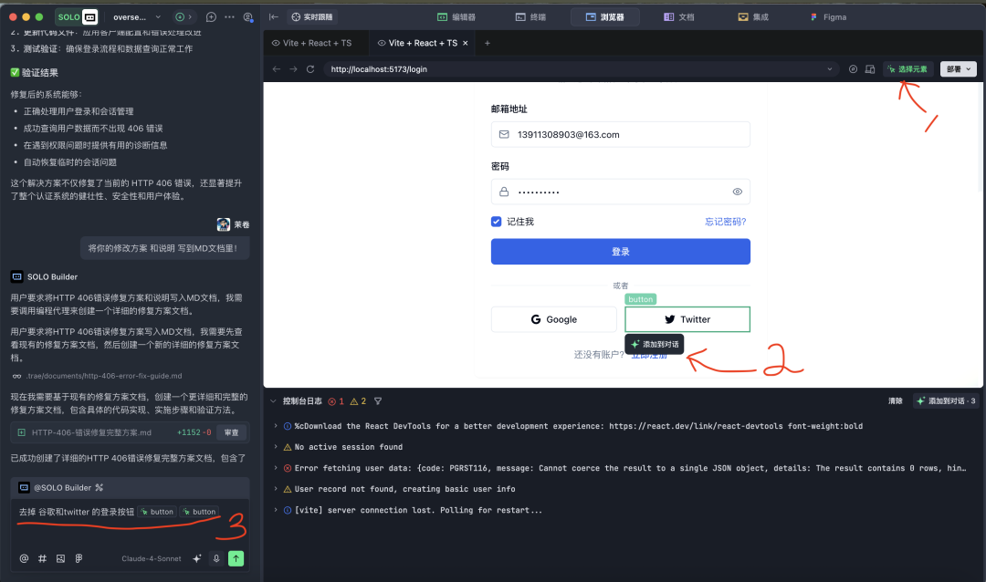This screenshot has height=582, width=986.
Task: Open a new browser tab with plus
Action: click(x=488, y=43)
